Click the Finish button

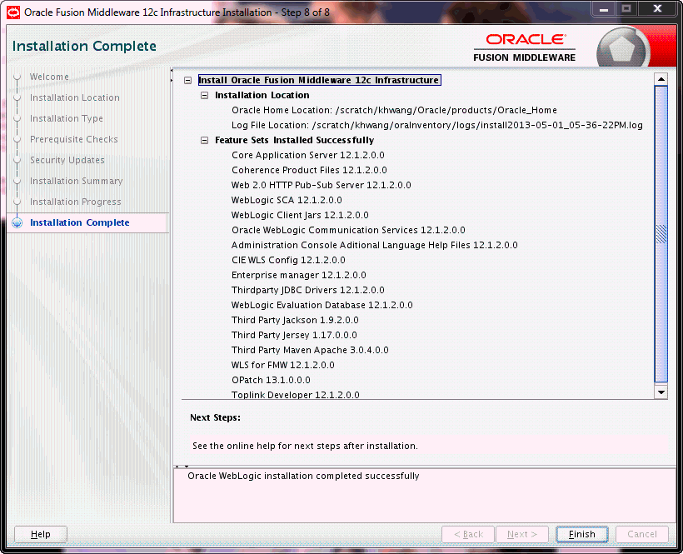tap(581, 534)
